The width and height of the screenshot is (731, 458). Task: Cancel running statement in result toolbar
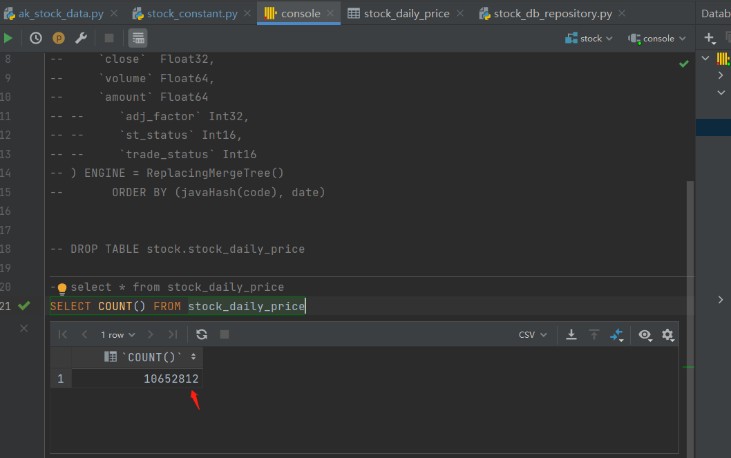coord(225,334)
